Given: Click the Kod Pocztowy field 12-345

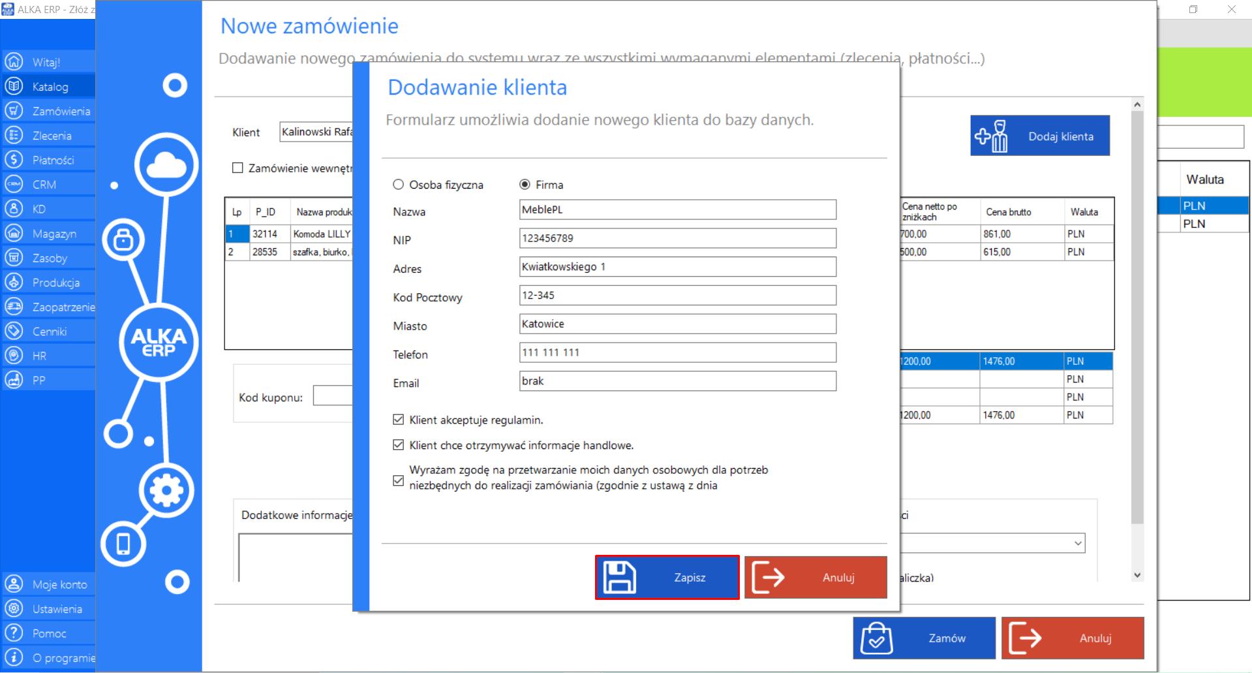Looking at the screenshot, I should [x=677, y=295].
